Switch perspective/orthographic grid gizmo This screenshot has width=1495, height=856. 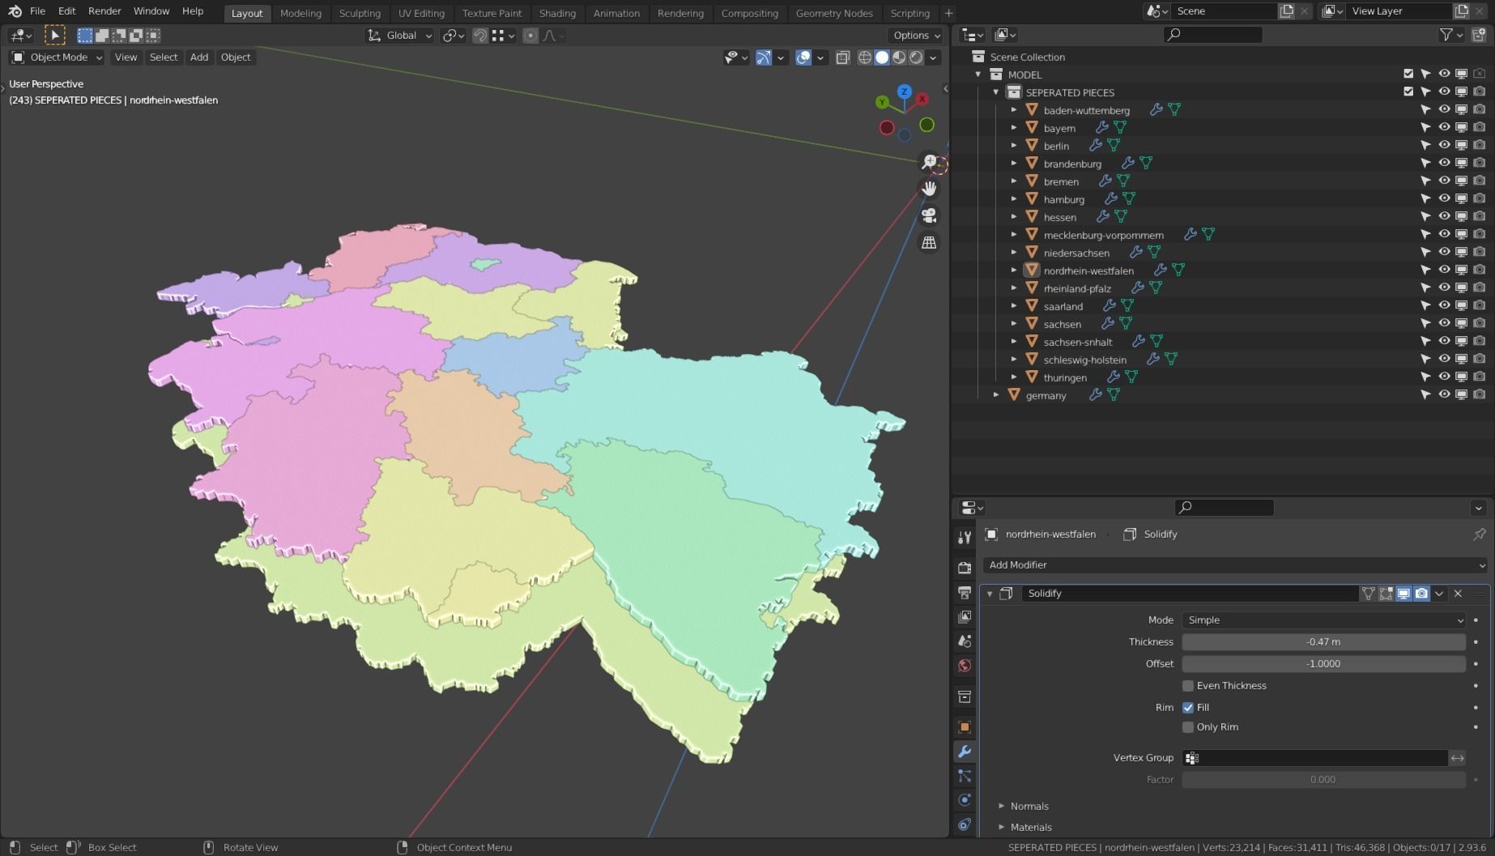(x=929, y=242)
